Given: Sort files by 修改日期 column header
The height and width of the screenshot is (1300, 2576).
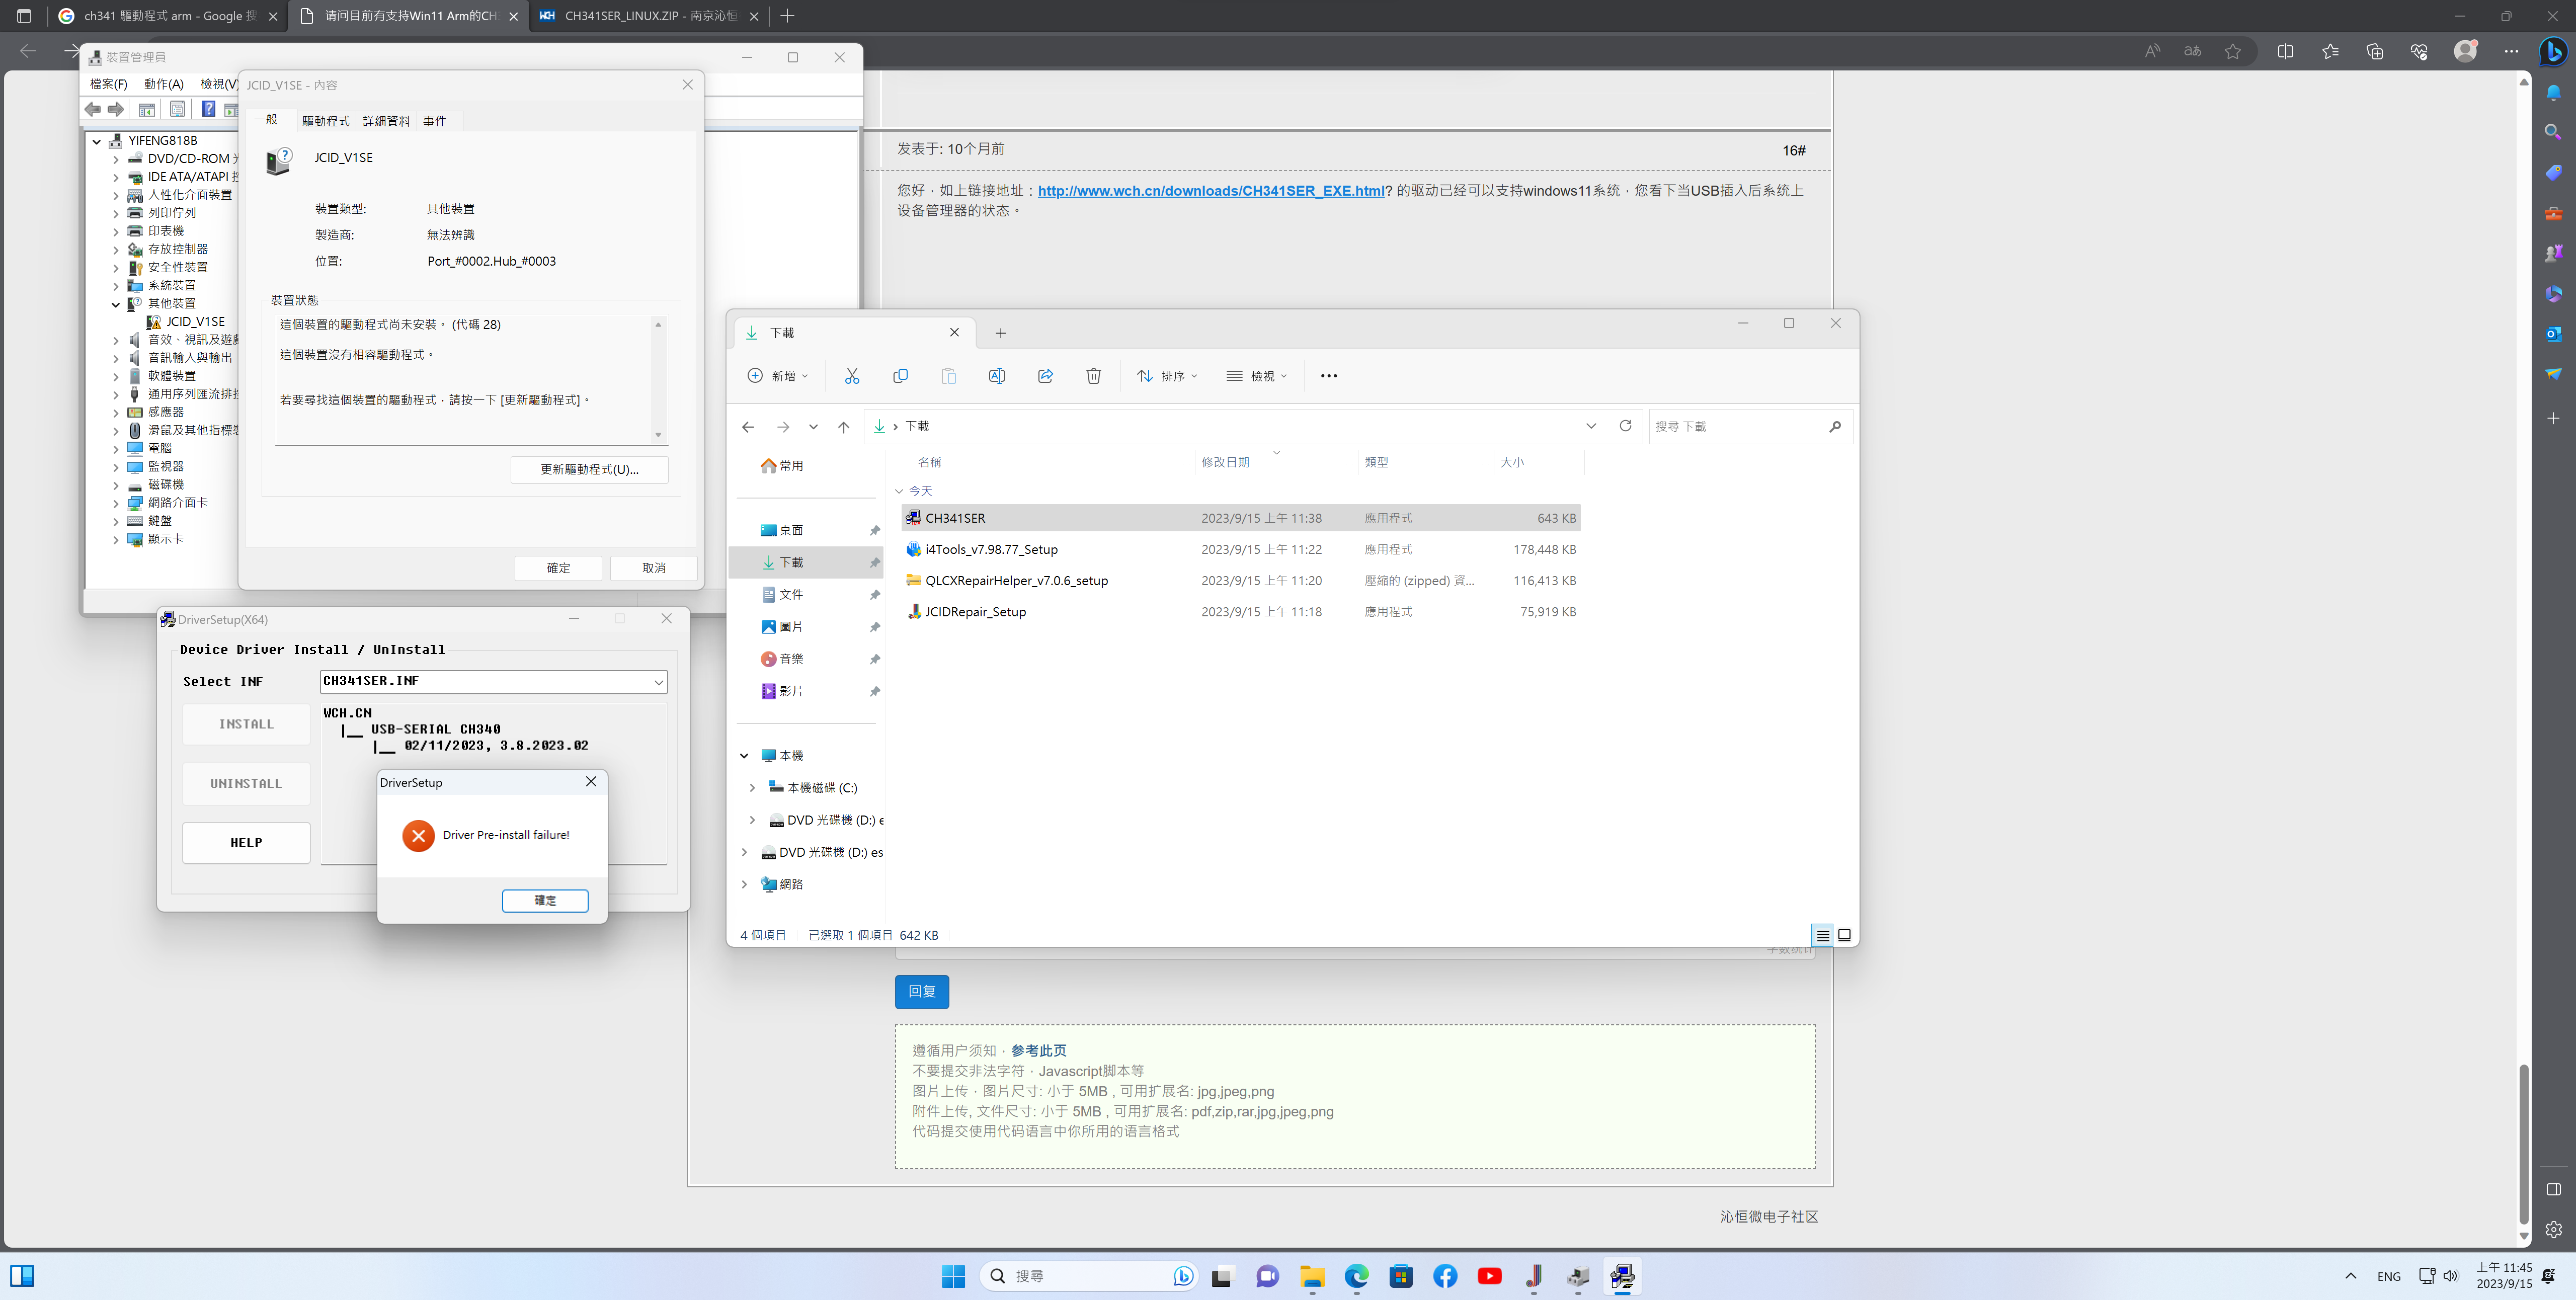Looking at the screenshot, I should (x=1225, y=462).
